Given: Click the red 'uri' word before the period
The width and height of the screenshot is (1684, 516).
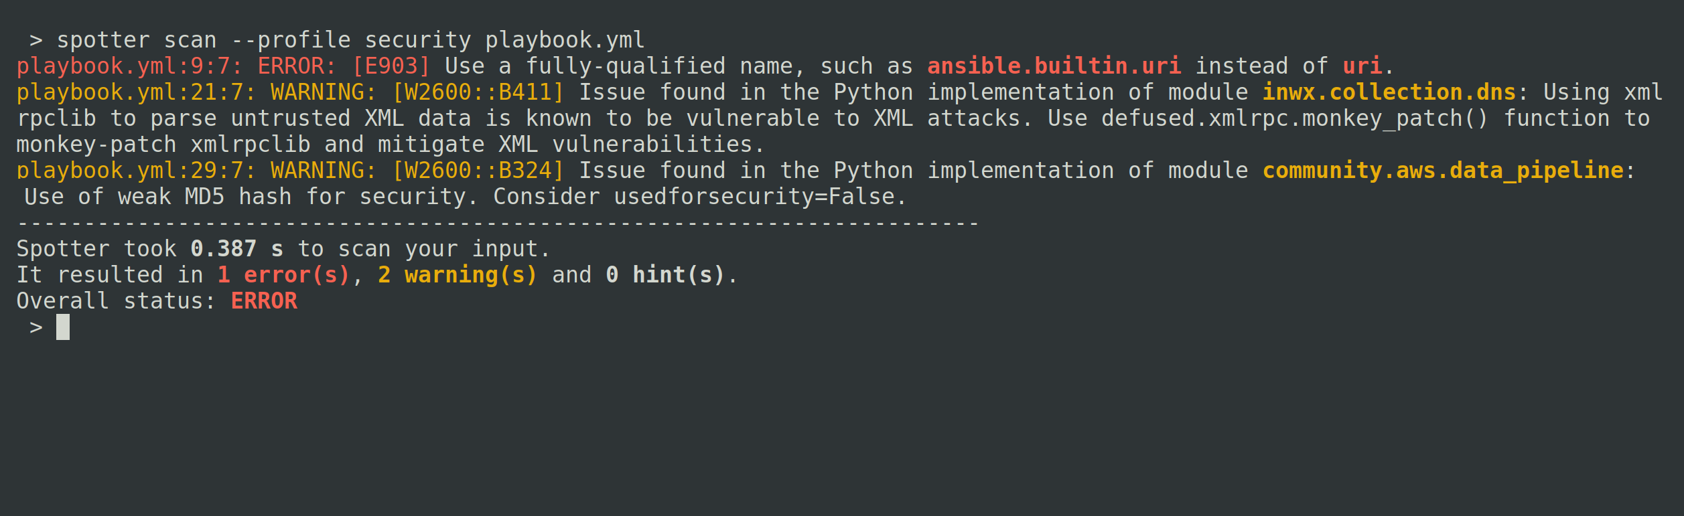Looking at the screenshot, I should pos(1362,66).
